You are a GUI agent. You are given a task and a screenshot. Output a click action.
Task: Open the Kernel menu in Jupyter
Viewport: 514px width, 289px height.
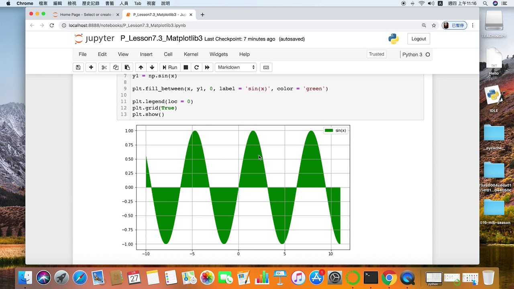tap(191, 54)
